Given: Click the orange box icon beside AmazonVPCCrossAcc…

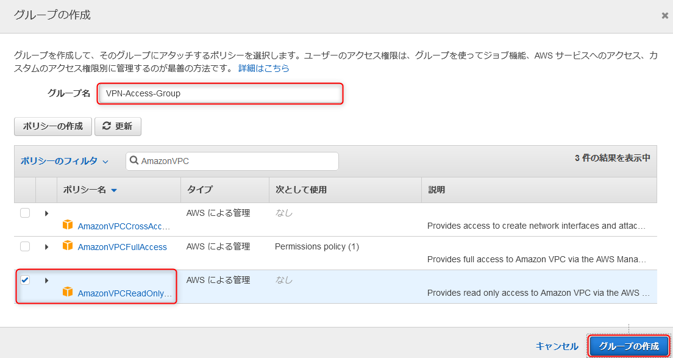Looking at the screenshot, I should pyautogui.click(x=68, y=225).
